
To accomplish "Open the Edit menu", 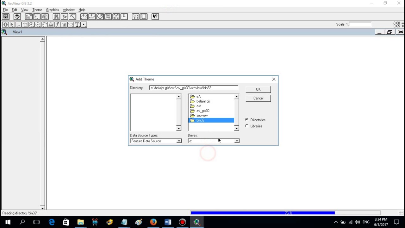I will (15, 10).
